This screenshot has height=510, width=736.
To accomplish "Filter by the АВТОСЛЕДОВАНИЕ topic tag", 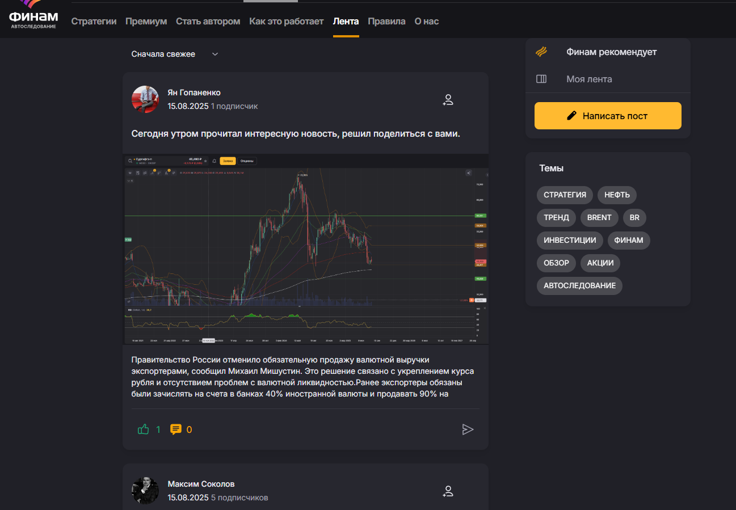I will coord(579,286).
